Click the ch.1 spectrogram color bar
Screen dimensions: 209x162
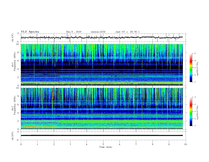pos(191,68)
